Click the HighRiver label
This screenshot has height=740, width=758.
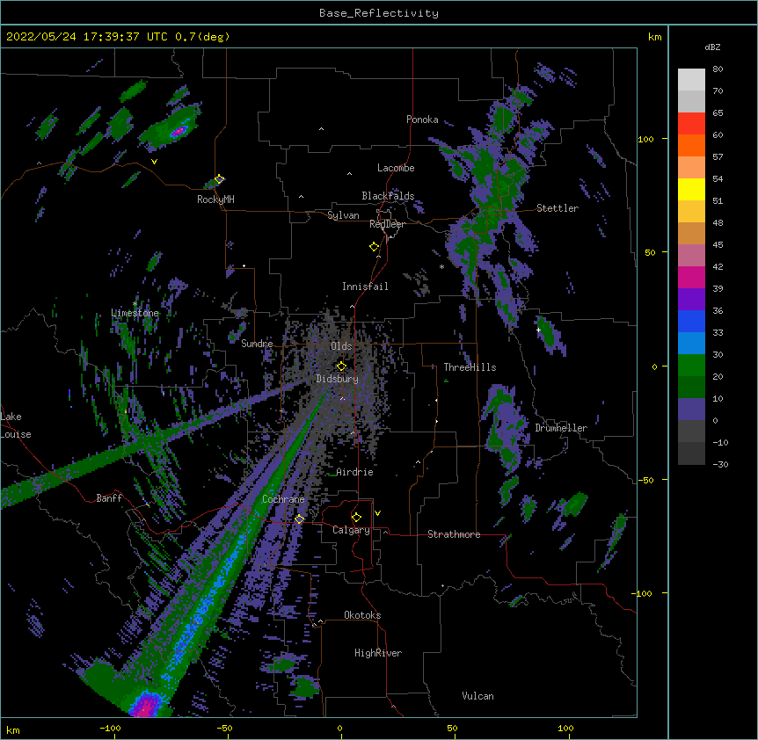pos(378,653)
